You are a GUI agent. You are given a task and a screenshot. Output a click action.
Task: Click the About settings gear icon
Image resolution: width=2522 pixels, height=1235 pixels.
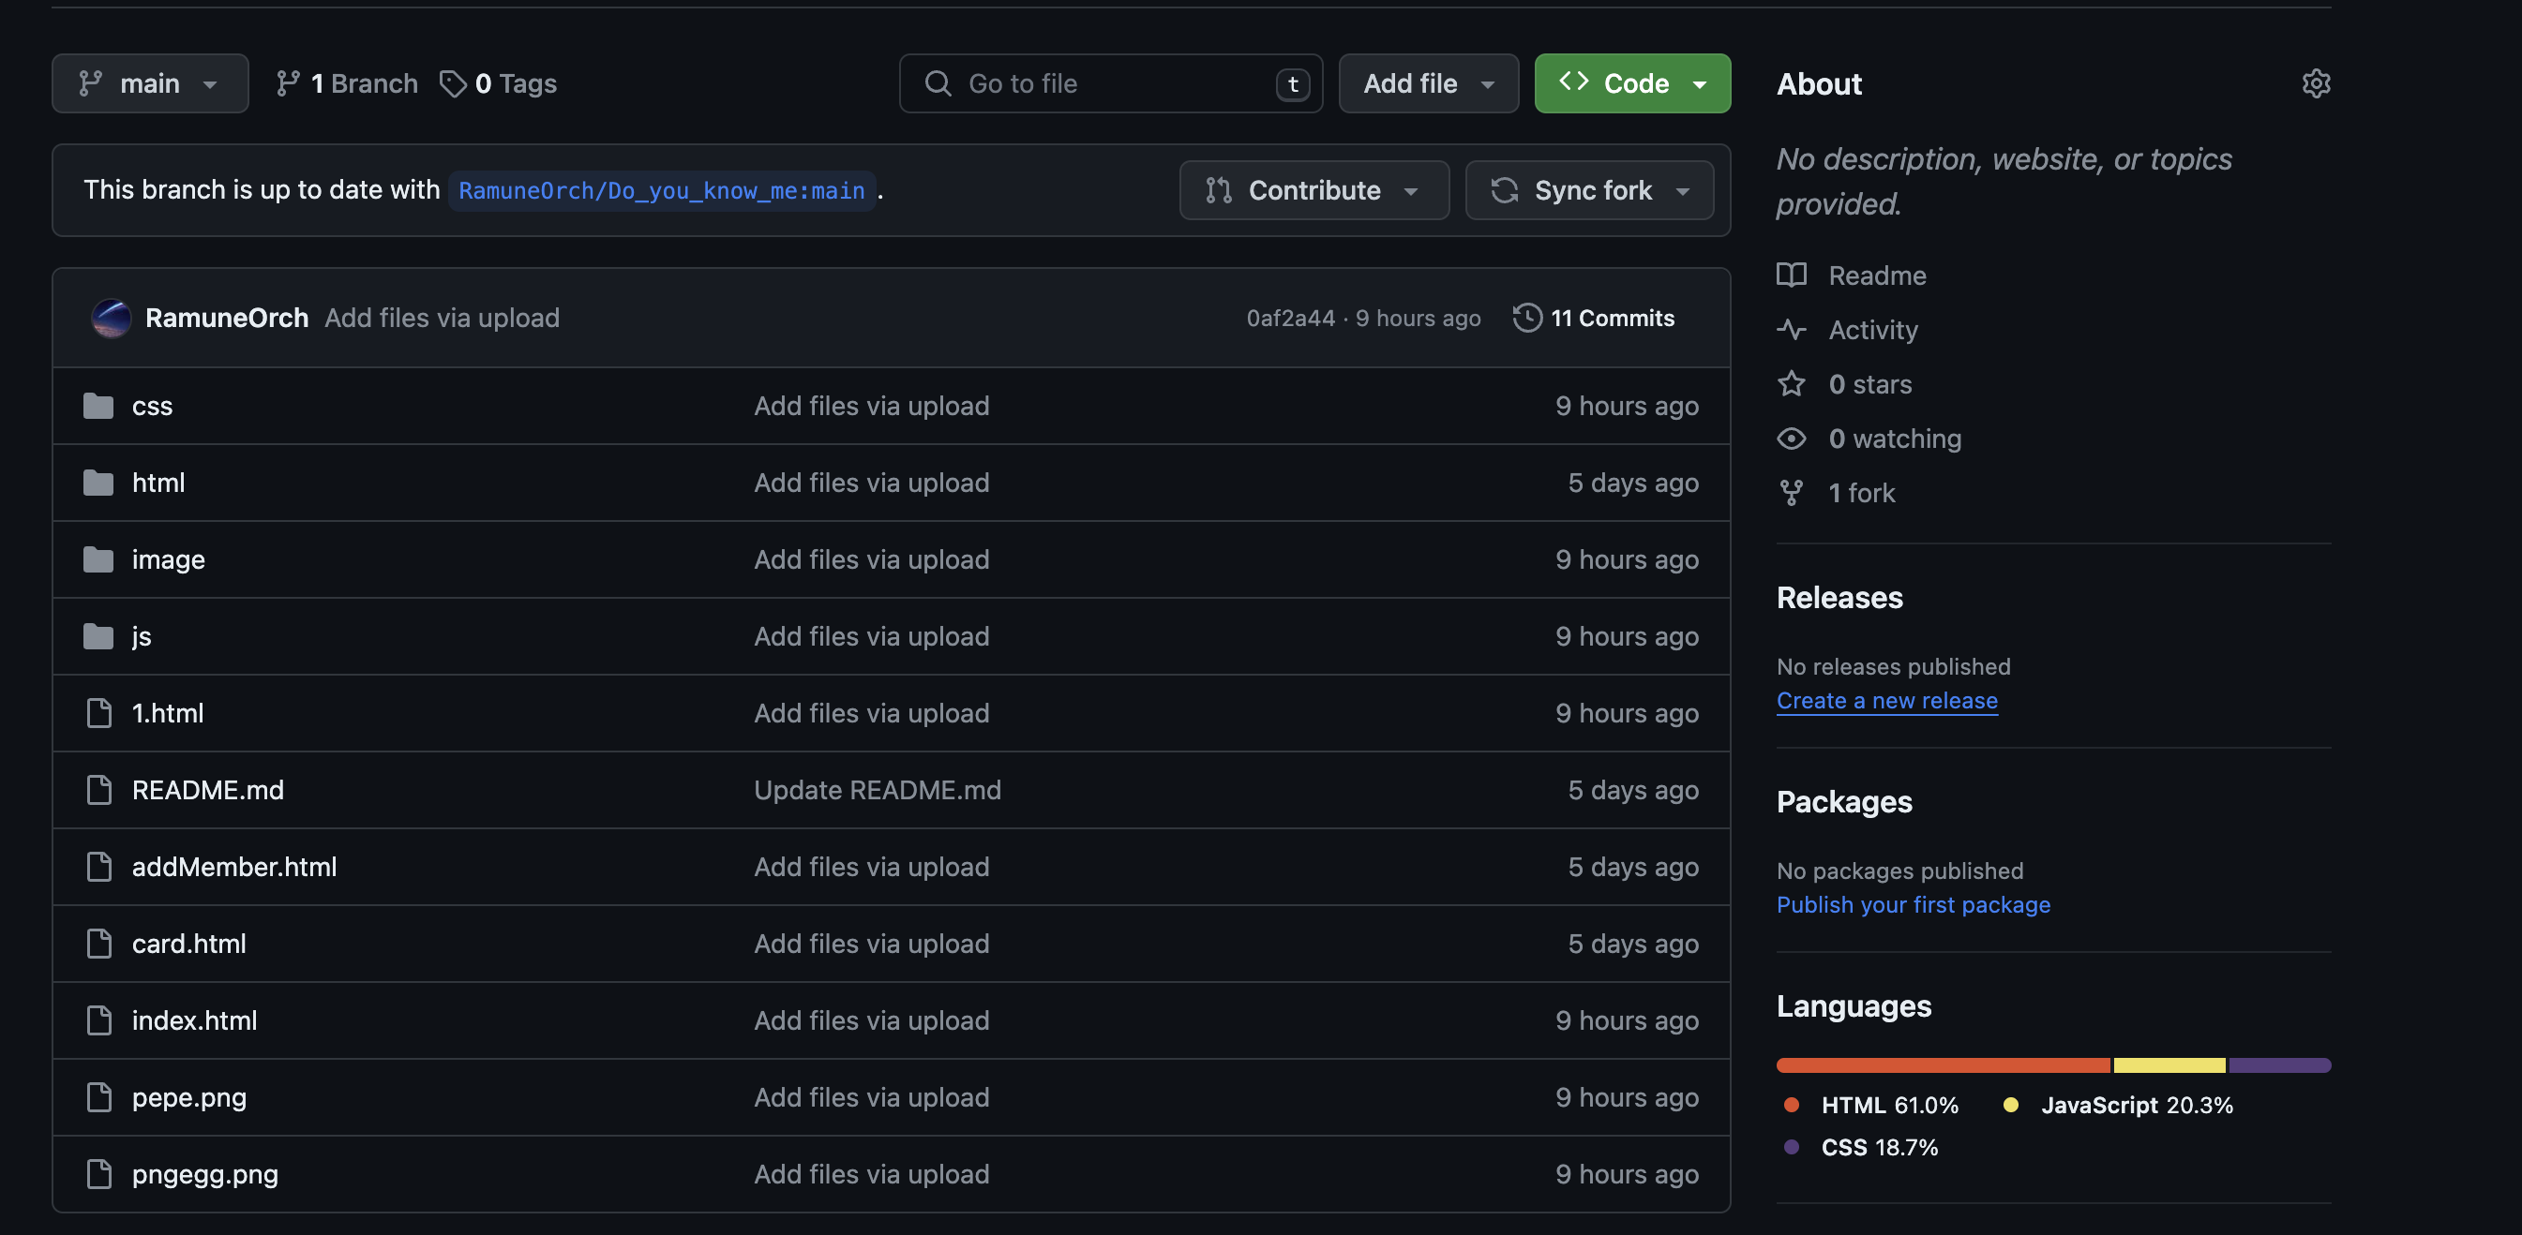(2316, 83)
